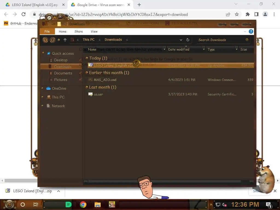The image size is (280, 210).
Task: Select Pictures in navigation pane
Action: coord(60,80)
